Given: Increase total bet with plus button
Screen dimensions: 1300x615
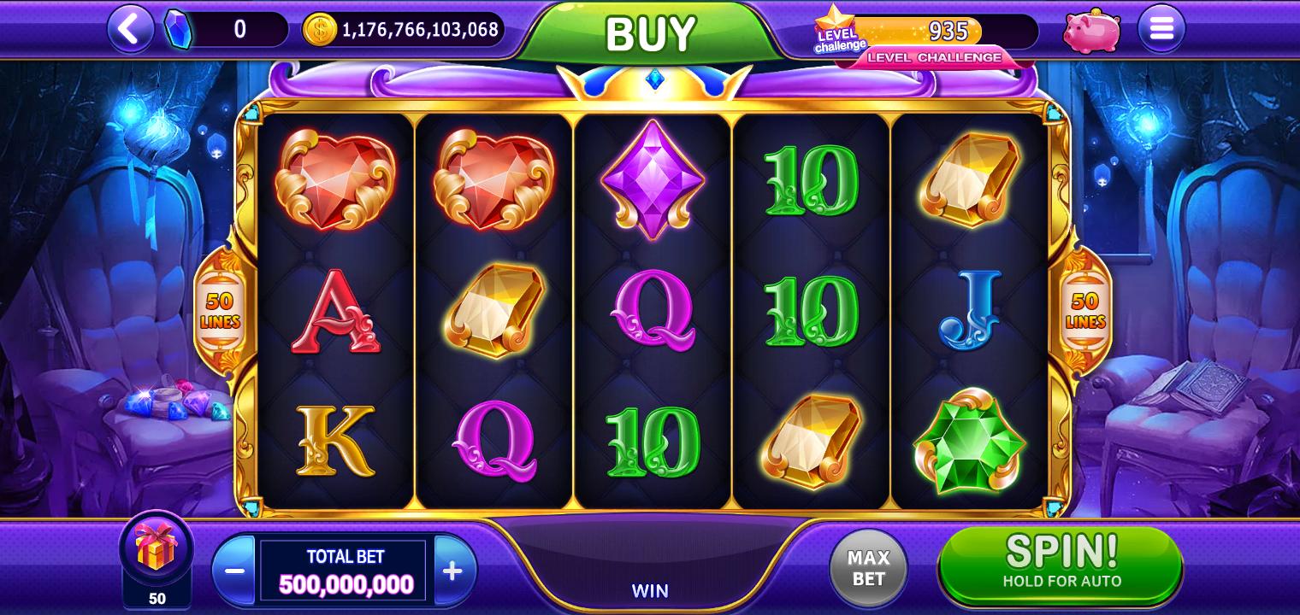Looking at the screenshot, I should click(454, 571).
